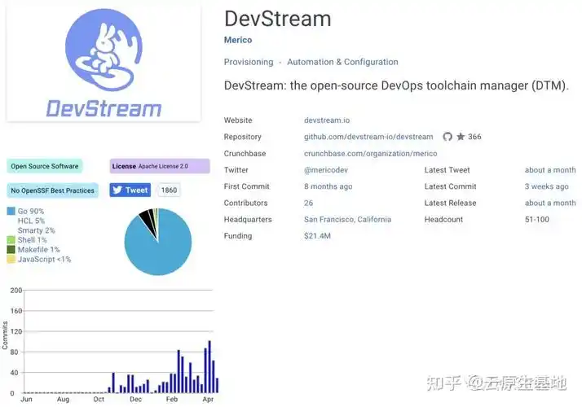
Task: Click the Funding value $21.4M
Action: (317, 236)
